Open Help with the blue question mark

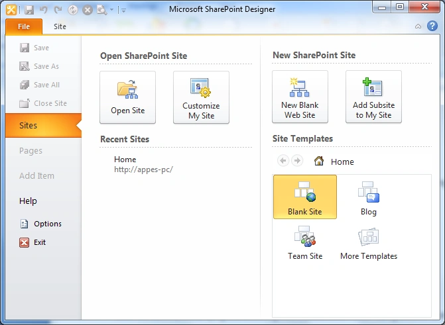tap(432, 26)
